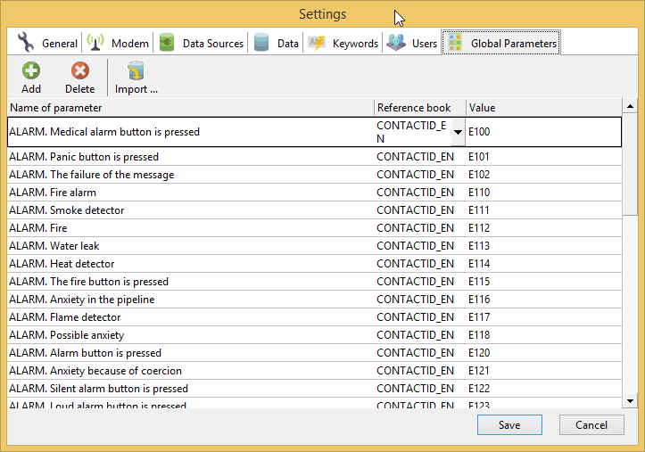Go to the Users tab
The height and width of the screenshot is (452, 645).
tap(411, 43)
